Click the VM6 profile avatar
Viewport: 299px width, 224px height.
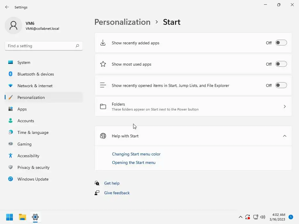tap(13, 26)
